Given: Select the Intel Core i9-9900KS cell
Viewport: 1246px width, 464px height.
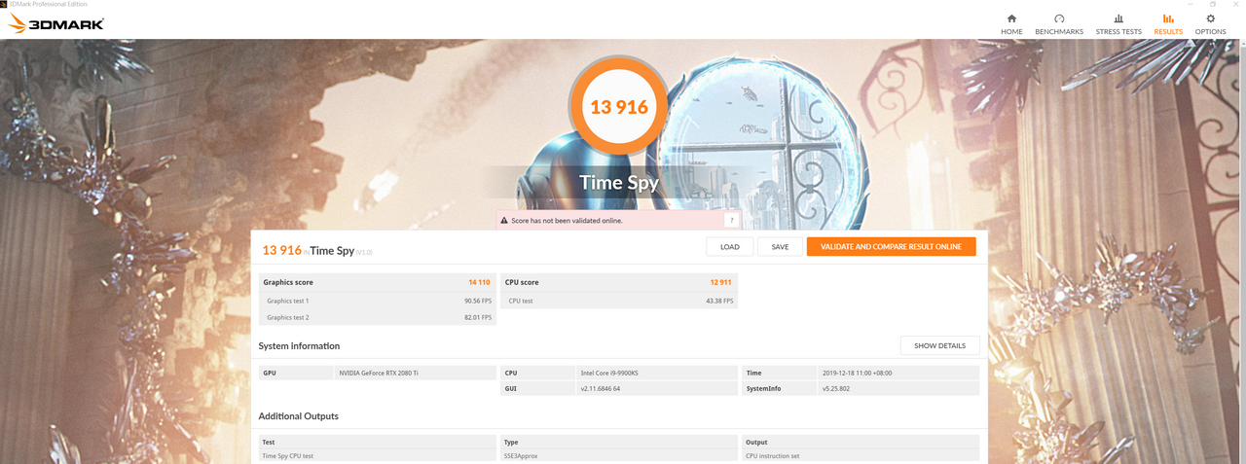Looking at the screenshot, I should point(657,373).
